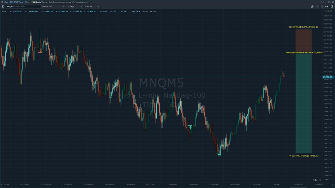The width and height of the screenshot is (335, 188).
Task: Toggle the right side panel icon
Action: (x=332, y=6)
